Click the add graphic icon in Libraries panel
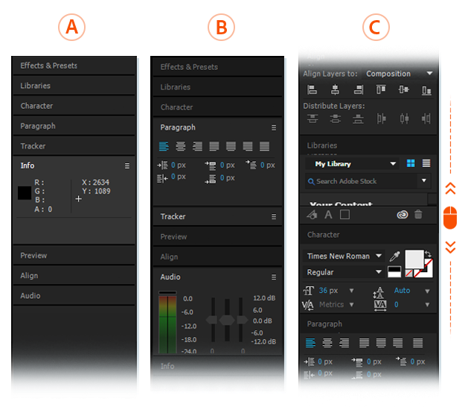468x410 pixels. click(x=312, y=215)
